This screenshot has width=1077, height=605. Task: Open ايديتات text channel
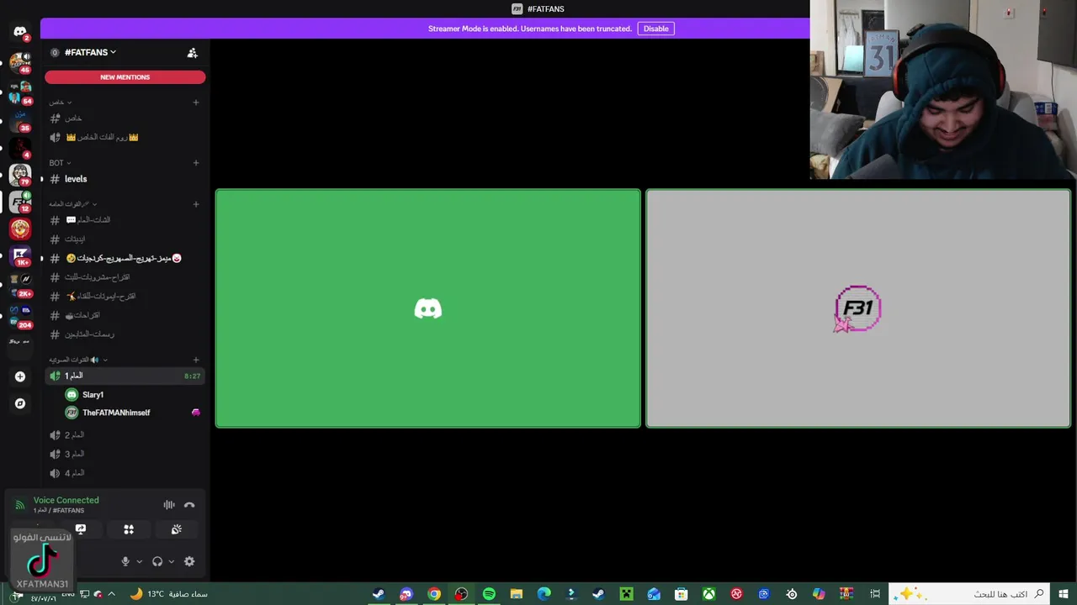(x=125, y=239)
